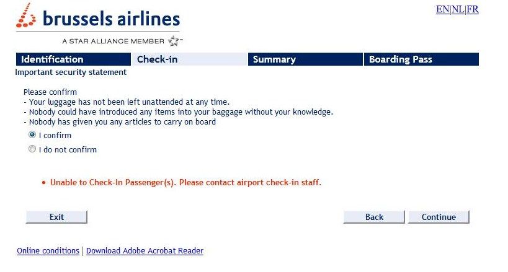Viewport: 508px width, 272px height.
Task: Click the Star Alliance star emblem
Action: click(x=175, y=42)
